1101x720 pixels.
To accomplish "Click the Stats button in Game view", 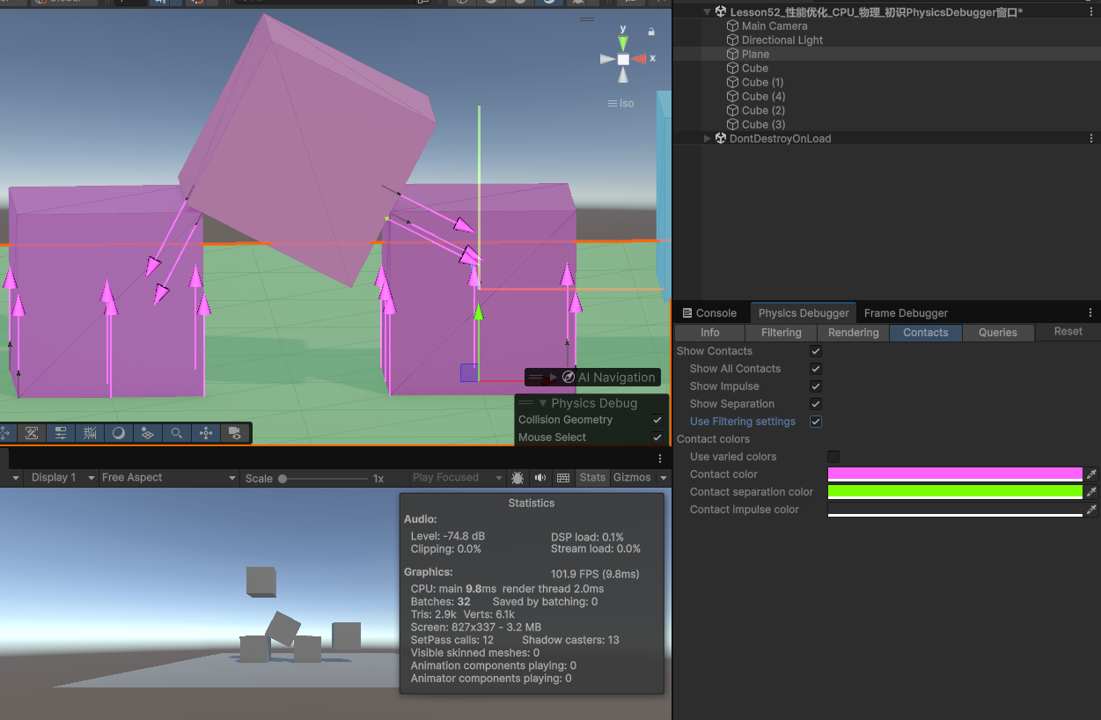I will click(592, 478).
